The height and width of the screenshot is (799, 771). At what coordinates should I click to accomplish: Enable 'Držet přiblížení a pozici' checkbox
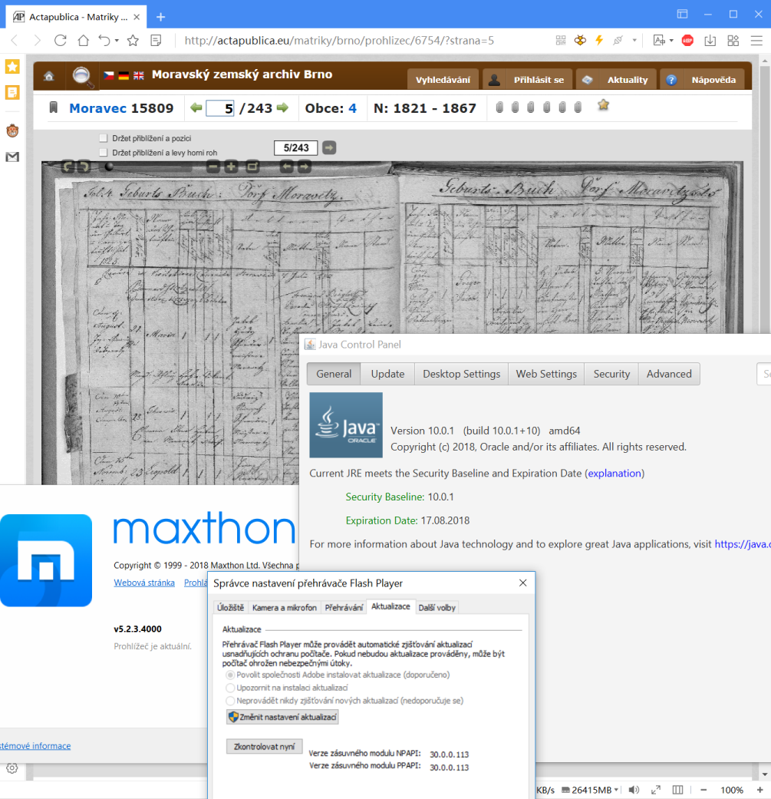point(104,138)
